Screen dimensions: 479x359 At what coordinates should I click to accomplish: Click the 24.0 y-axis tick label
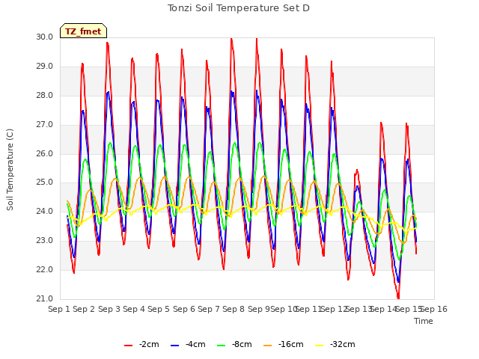(45, 211)
